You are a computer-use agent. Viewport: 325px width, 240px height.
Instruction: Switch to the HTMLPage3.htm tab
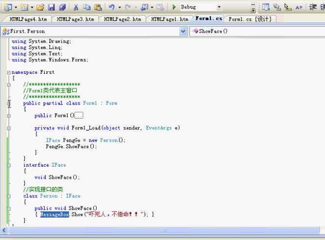[75, 19]
